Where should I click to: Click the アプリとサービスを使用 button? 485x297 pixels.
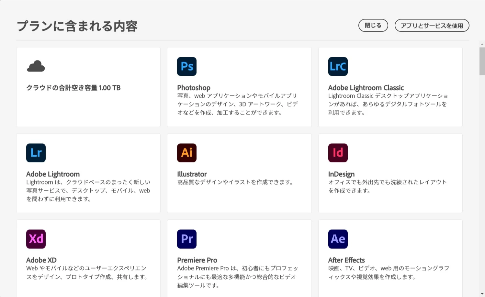point(432,26)
